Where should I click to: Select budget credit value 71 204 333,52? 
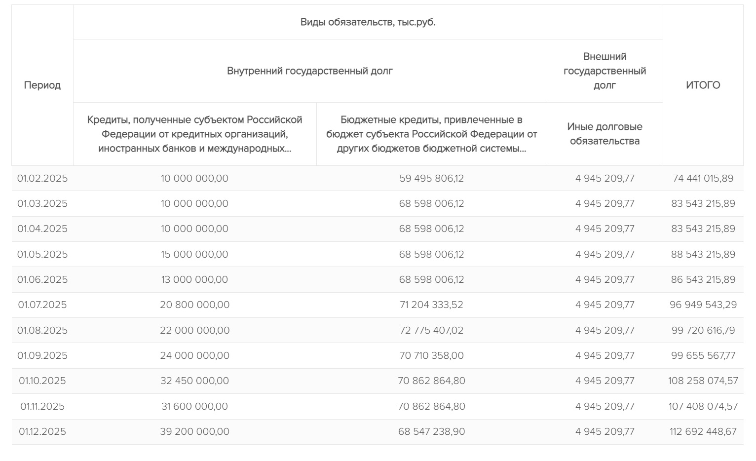click(431, 305)
